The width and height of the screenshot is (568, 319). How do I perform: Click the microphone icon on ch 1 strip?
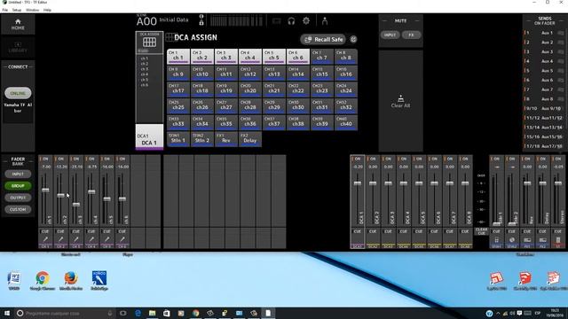tap(45, 239)
